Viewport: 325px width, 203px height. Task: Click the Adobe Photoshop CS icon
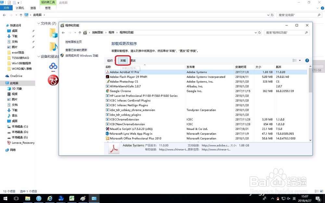107,82
